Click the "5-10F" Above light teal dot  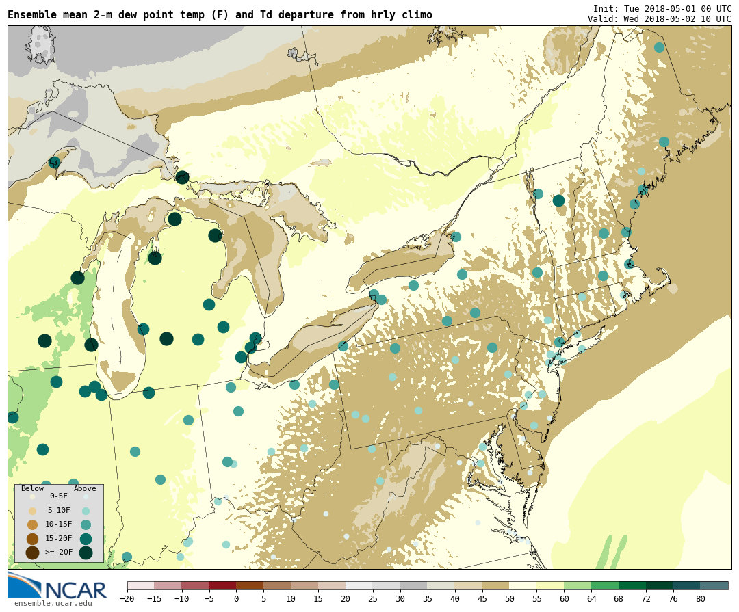(x=86, y=511)
